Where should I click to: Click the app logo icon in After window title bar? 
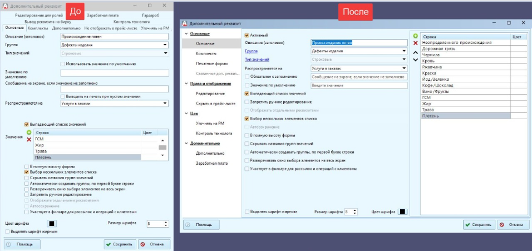click(185, 23)
